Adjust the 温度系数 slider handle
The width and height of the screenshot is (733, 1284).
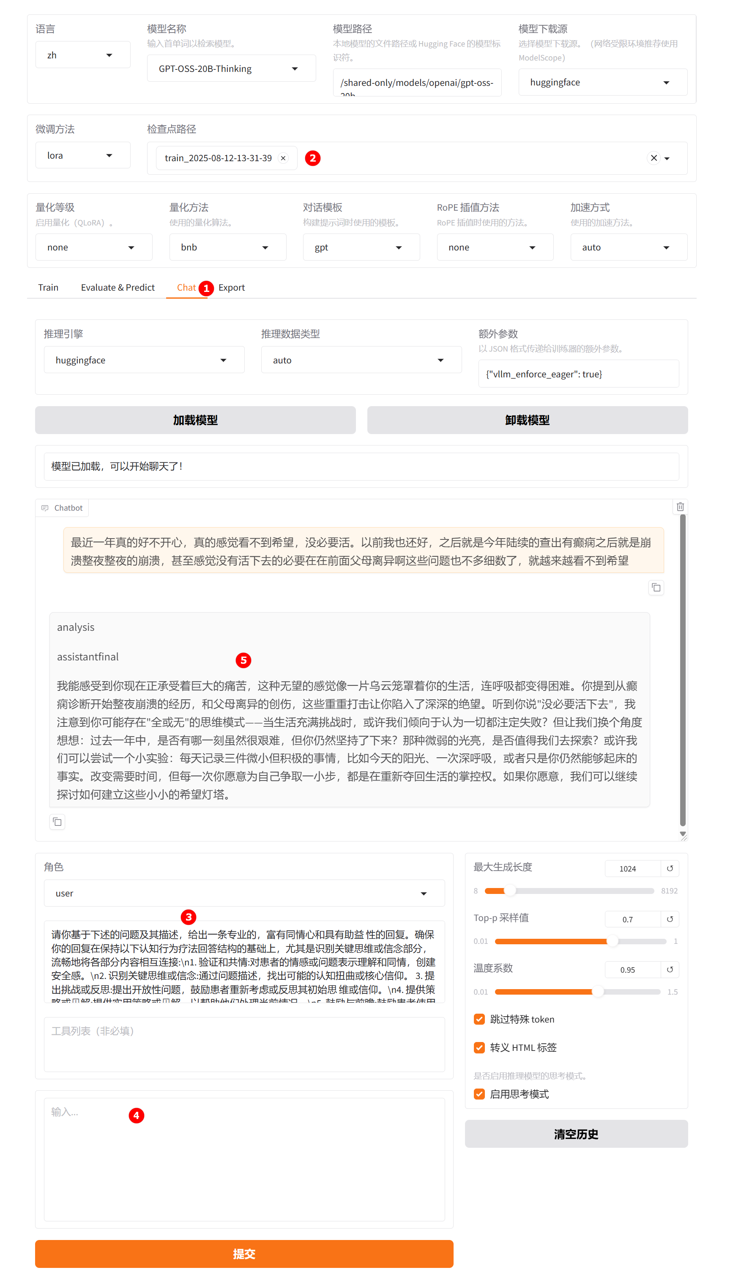click(598, 991)
